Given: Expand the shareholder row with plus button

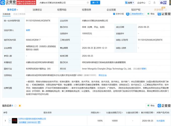Looking at the screenshot, I should coord(10,121).
